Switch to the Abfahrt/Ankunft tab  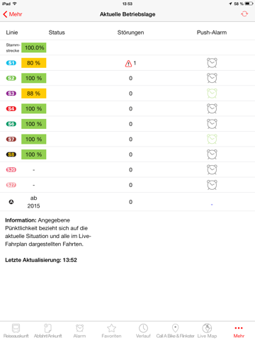(48, 331)
